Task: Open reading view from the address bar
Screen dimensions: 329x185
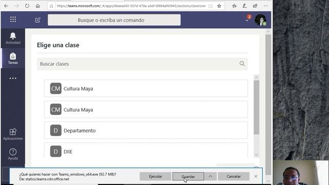Action: tap(210, 6)
